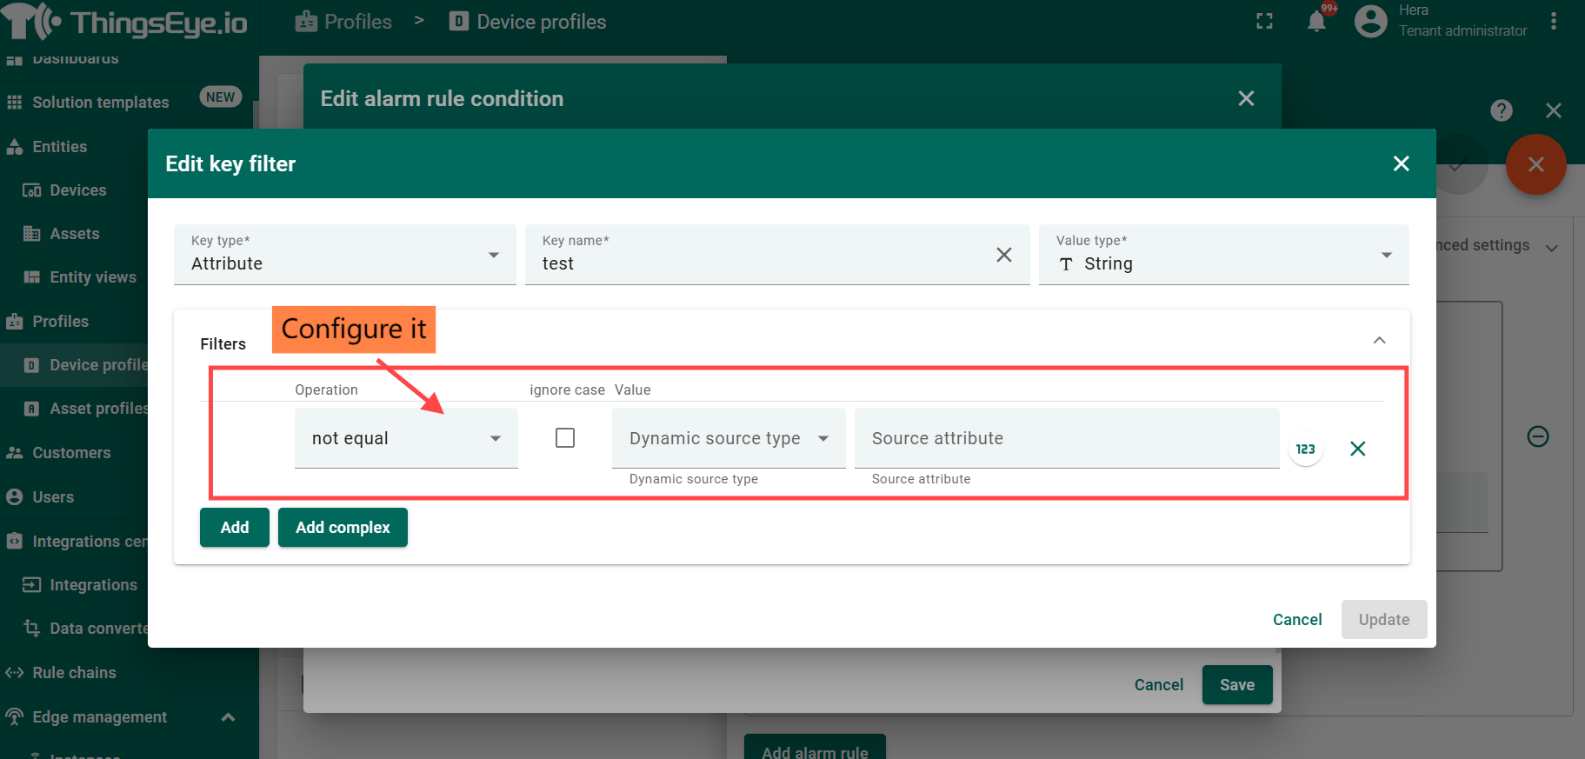Open the Operation 'not equal' dropdown
1585x759 pixels.
[x=406, y=438]
